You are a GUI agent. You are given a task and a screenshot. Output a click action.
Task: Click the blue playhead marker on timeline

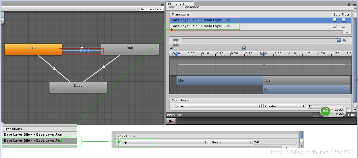click(177, 54)
